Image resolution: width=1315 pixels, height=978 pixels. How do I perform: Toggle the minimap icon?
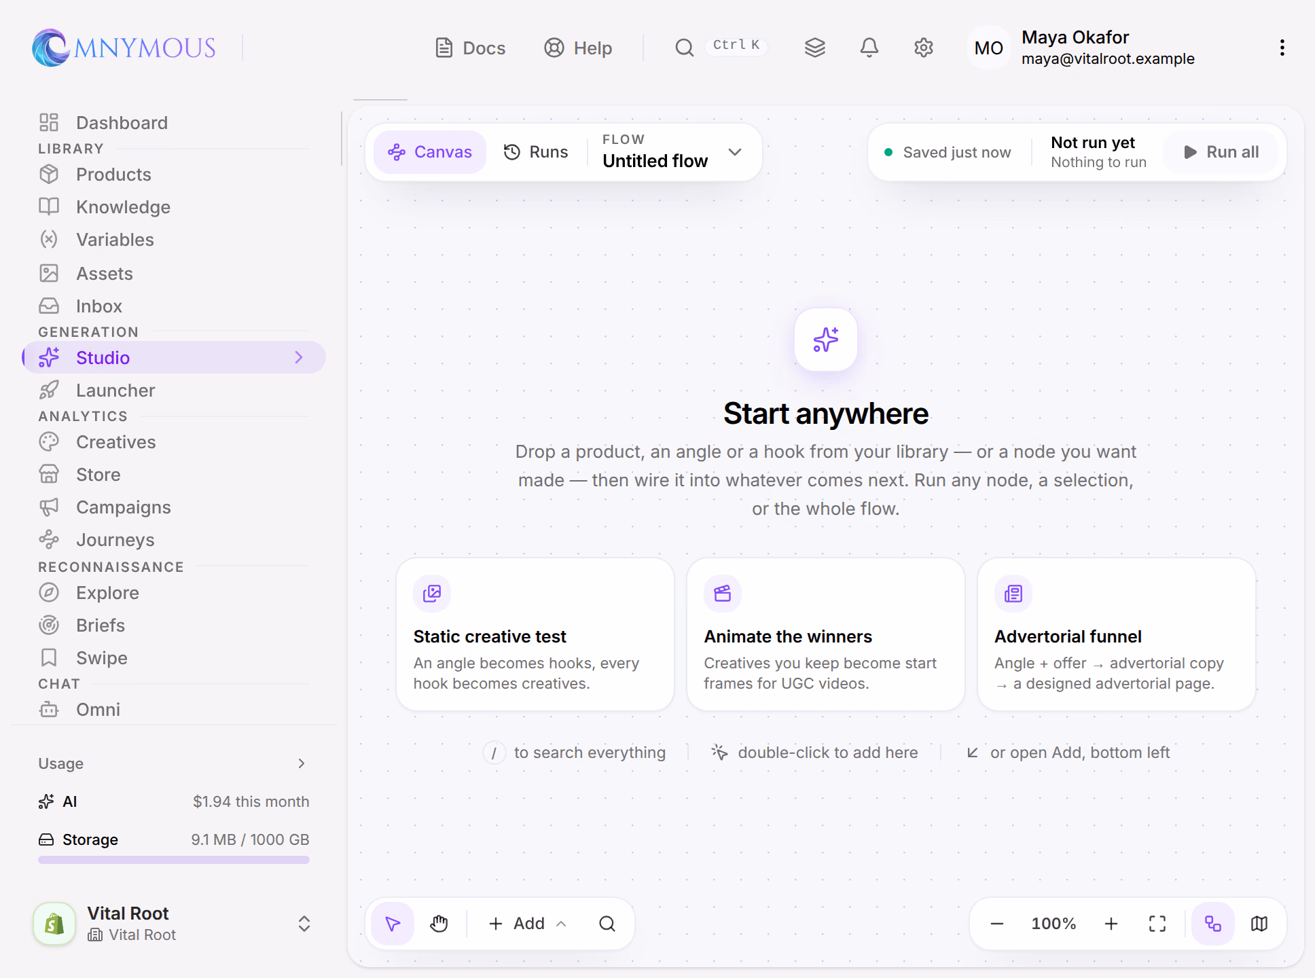pyautogui.click(x=1259, y=924)
